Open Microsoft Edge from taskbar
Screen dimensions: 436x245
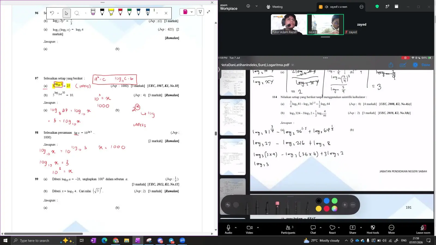coord(104,240)
